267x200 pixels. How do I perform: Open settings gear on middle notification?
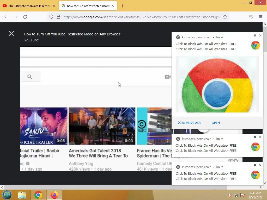coord(255,137)
